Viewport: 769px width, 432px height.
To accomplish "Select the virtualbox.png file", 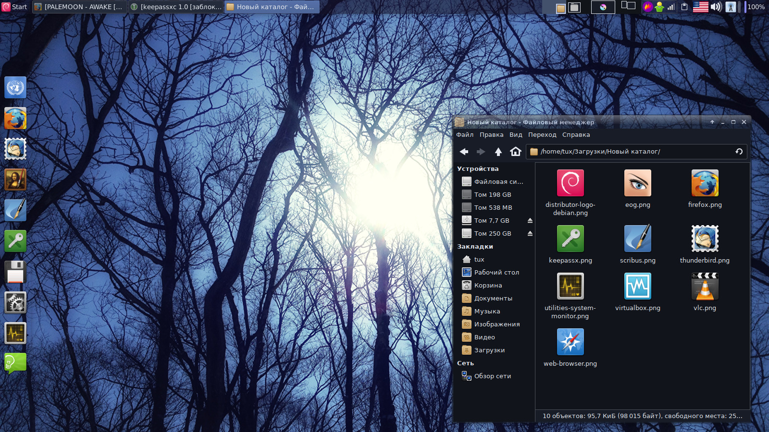I will click(637, 287).
